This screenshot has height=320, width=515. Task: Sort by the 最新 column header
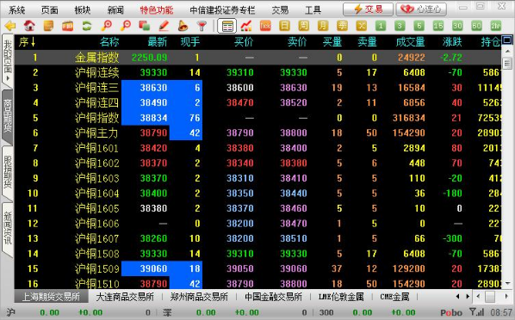click(x=157, y=42)
